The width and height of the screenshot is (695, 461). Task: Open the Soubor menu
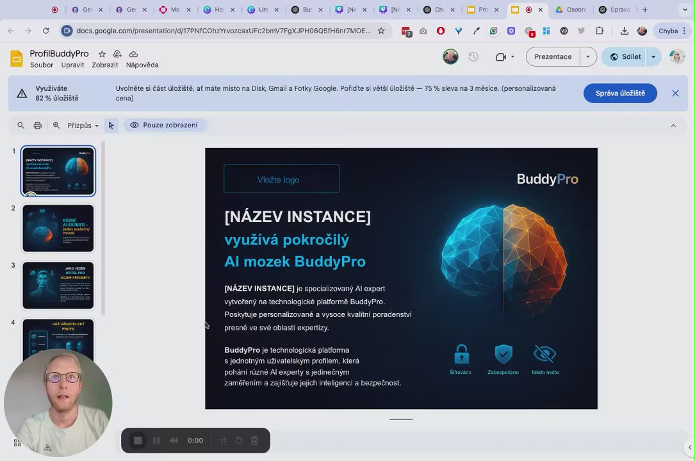pos(42,65)
